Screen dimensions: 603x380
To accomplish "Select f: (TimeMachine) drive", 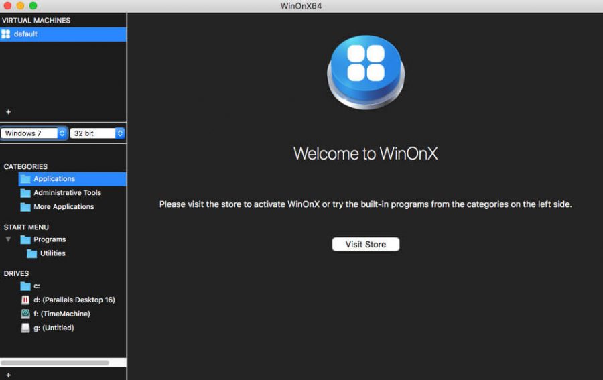I will 62,314.
